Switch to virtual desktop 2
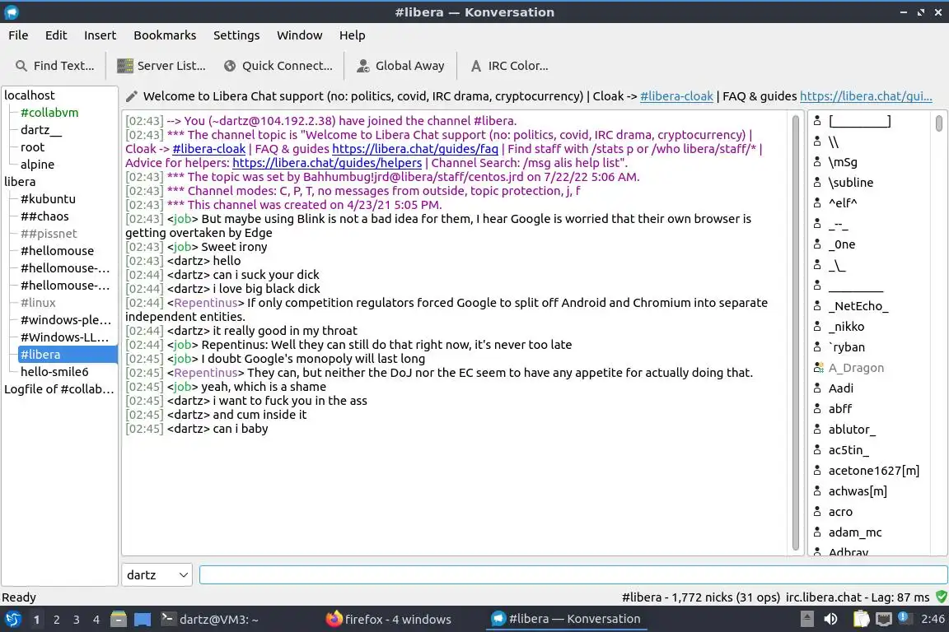The width and height of the screenshot is (949, 632). pos(56,620)
